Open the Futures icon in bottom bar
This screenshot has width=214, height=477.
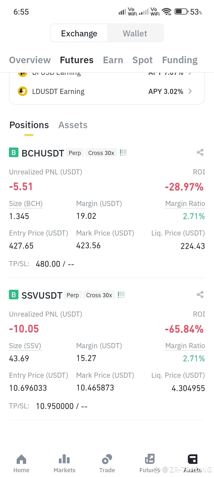tap(150, 459)
